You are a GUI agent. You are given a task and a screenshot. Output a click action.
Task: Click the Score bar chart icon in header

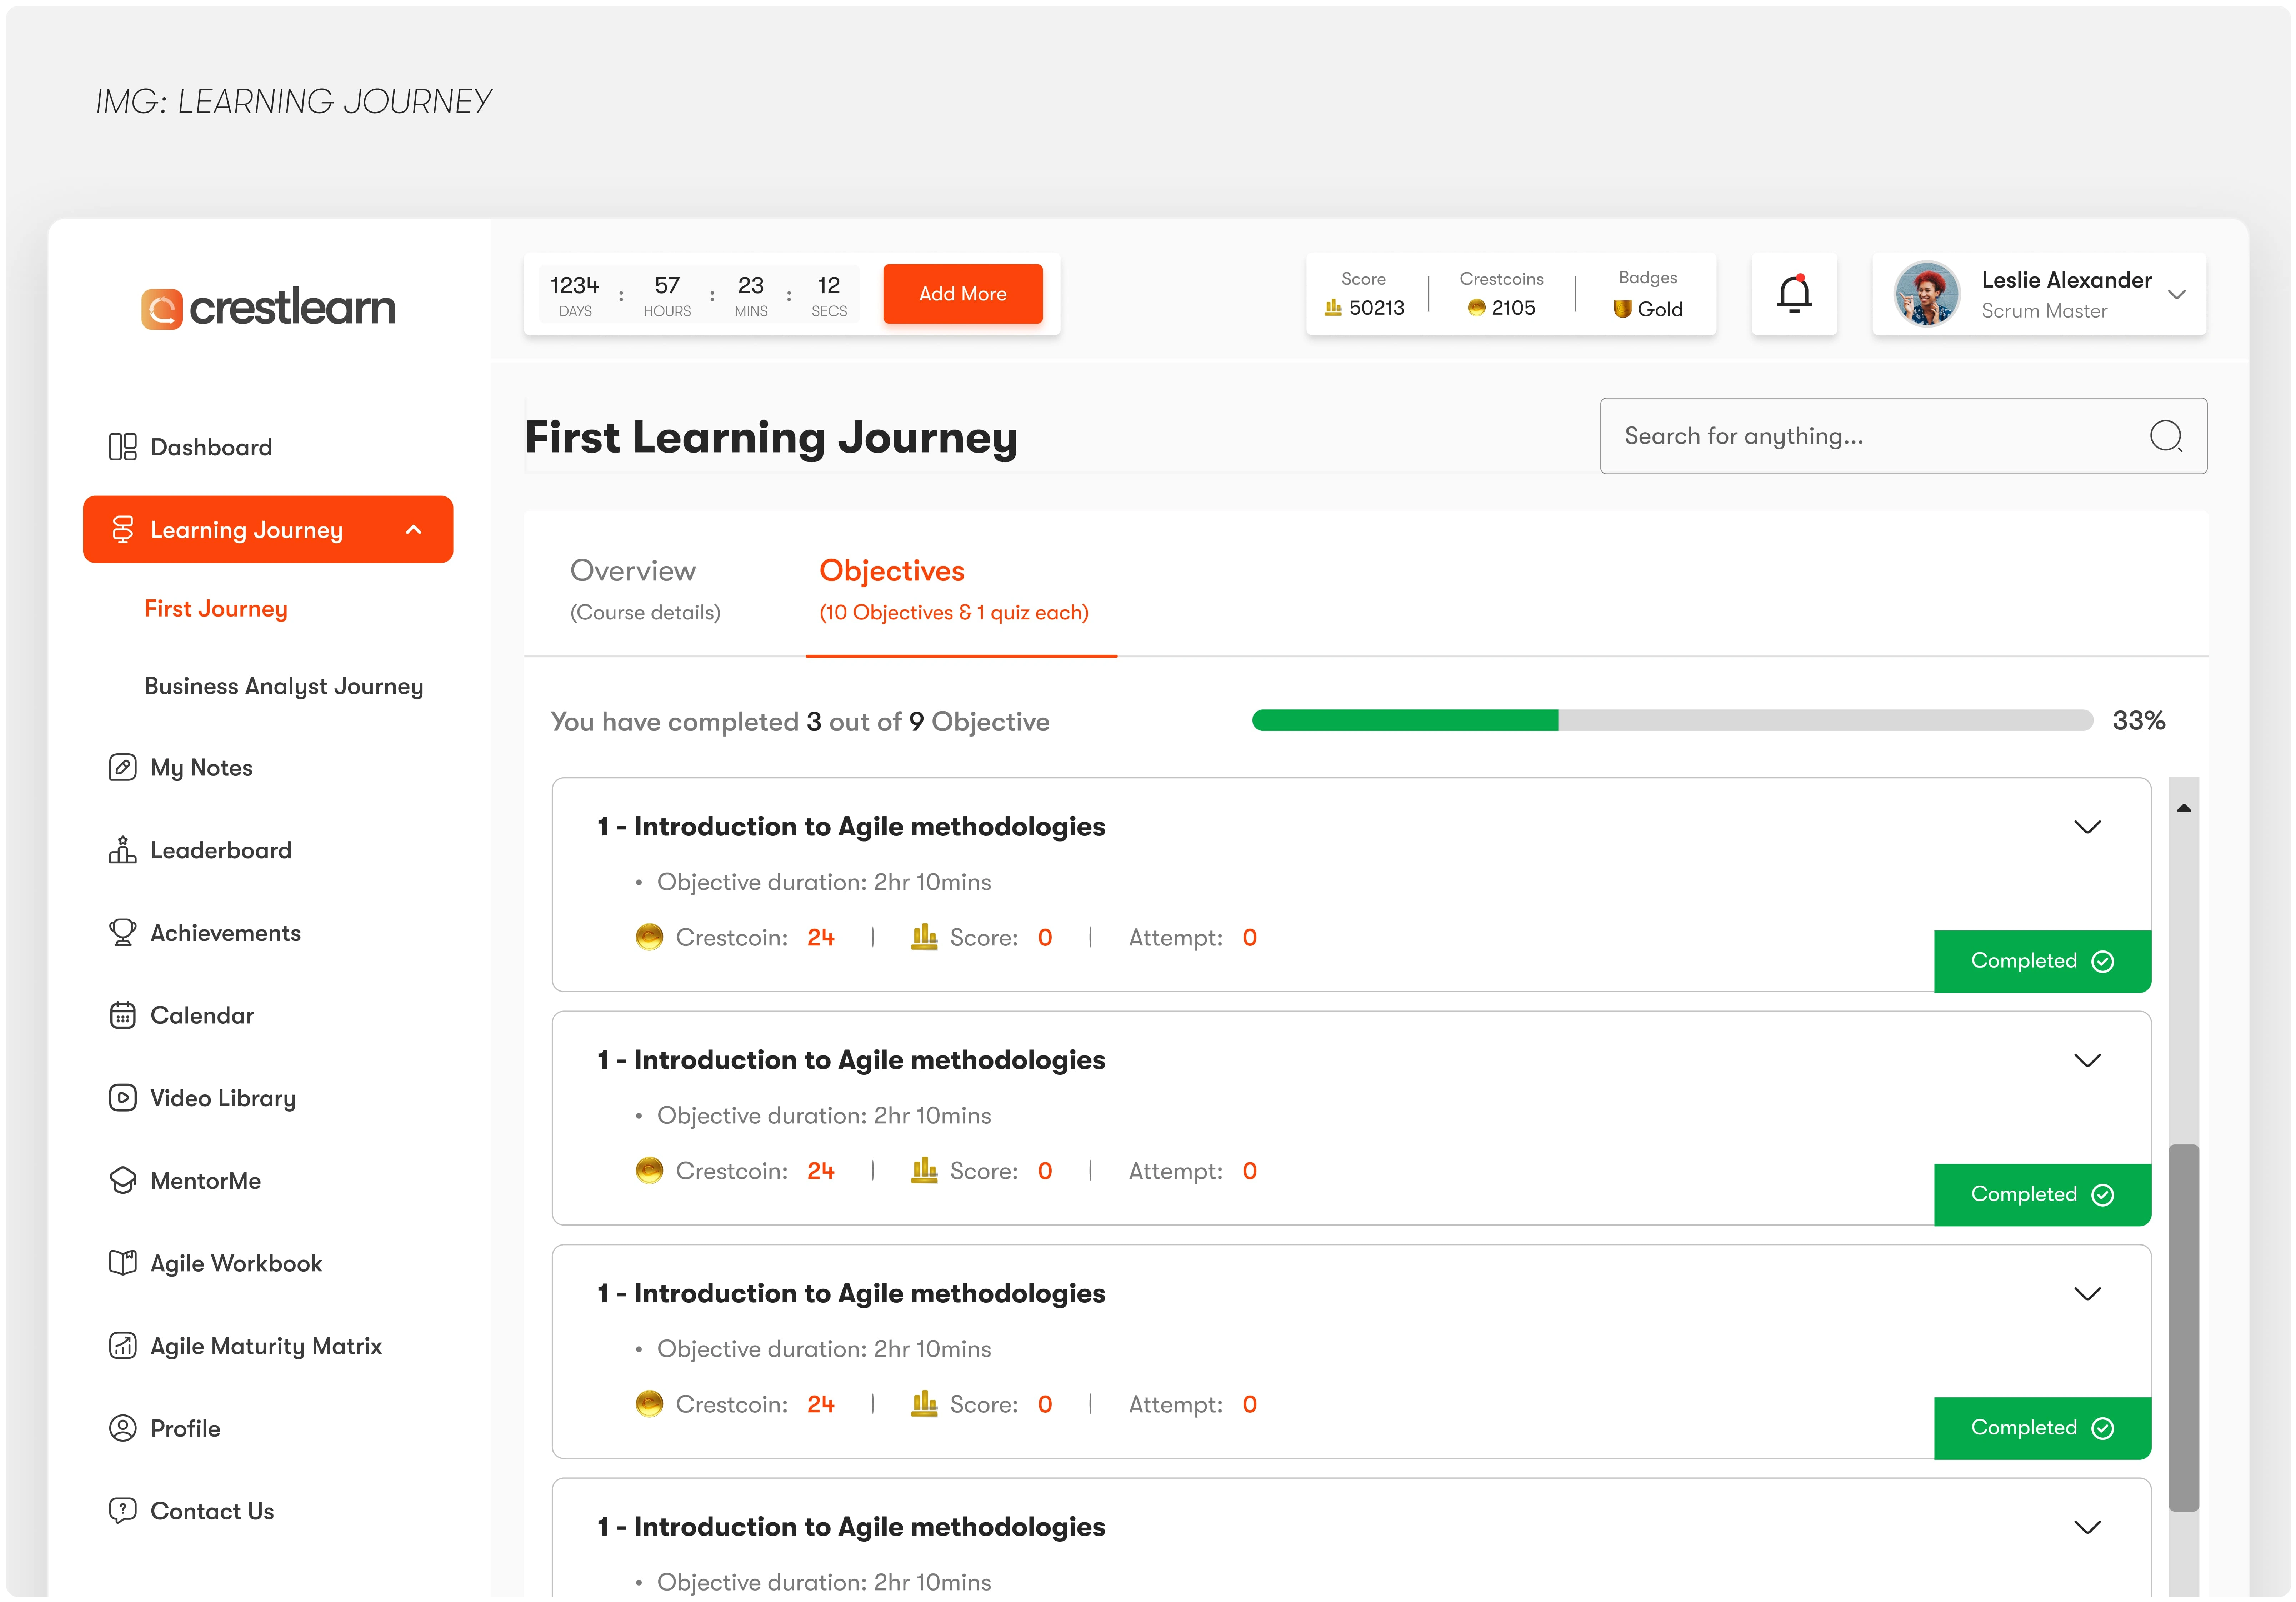[x=1333, y=308]
